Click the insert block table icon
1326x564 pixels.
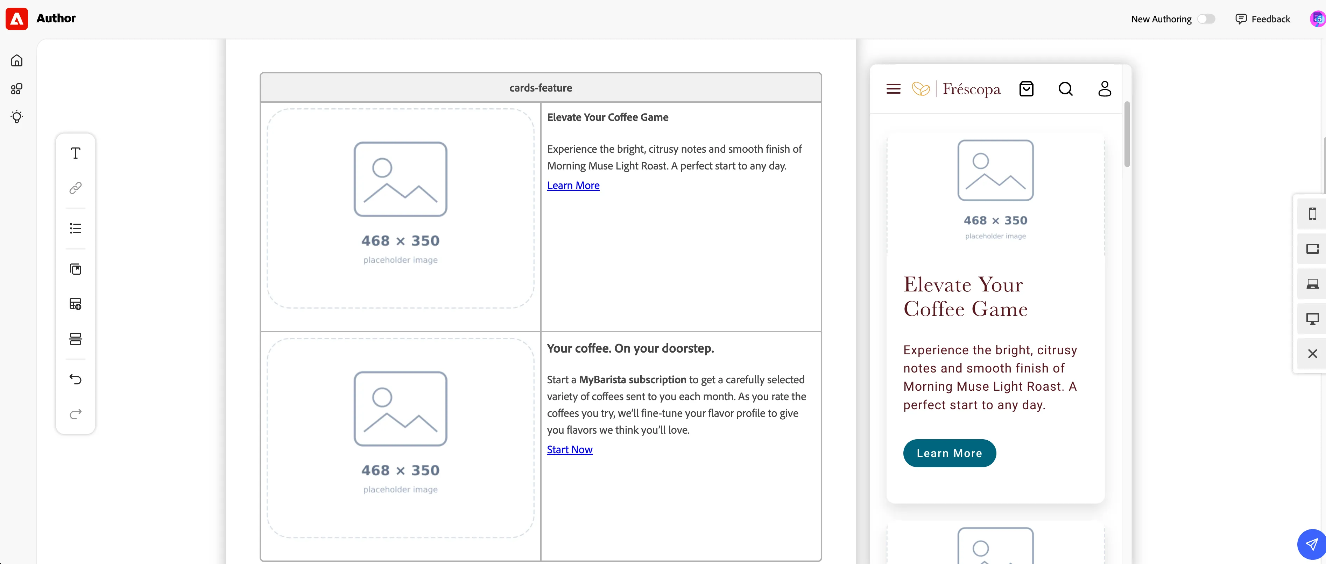click(76, 304)
